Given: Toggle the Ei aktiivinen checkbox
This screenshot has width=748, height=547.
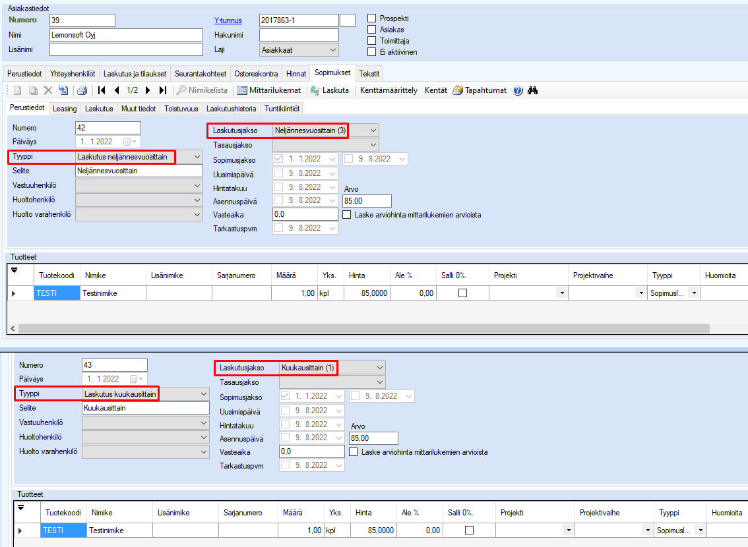Looking at the screenshot, I should pos(371,52).
